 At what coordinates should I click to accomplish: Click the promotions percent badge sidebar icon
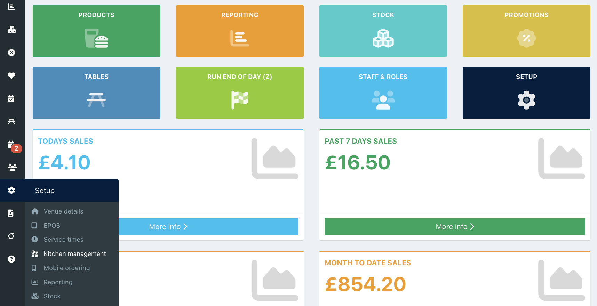tap(11, 53)
